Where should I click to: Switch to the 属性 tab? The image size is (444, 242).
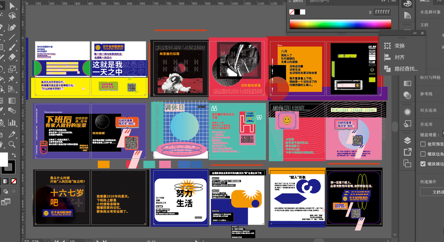click(x=425, y=1)
